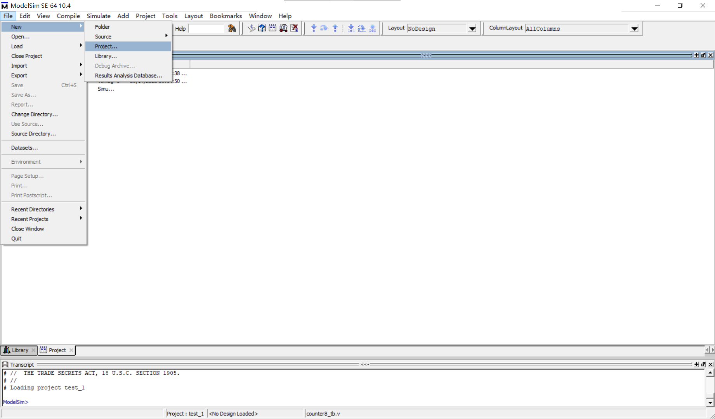
Task: Select Project... in the New submenu
Action: click(x=128, y=46)
